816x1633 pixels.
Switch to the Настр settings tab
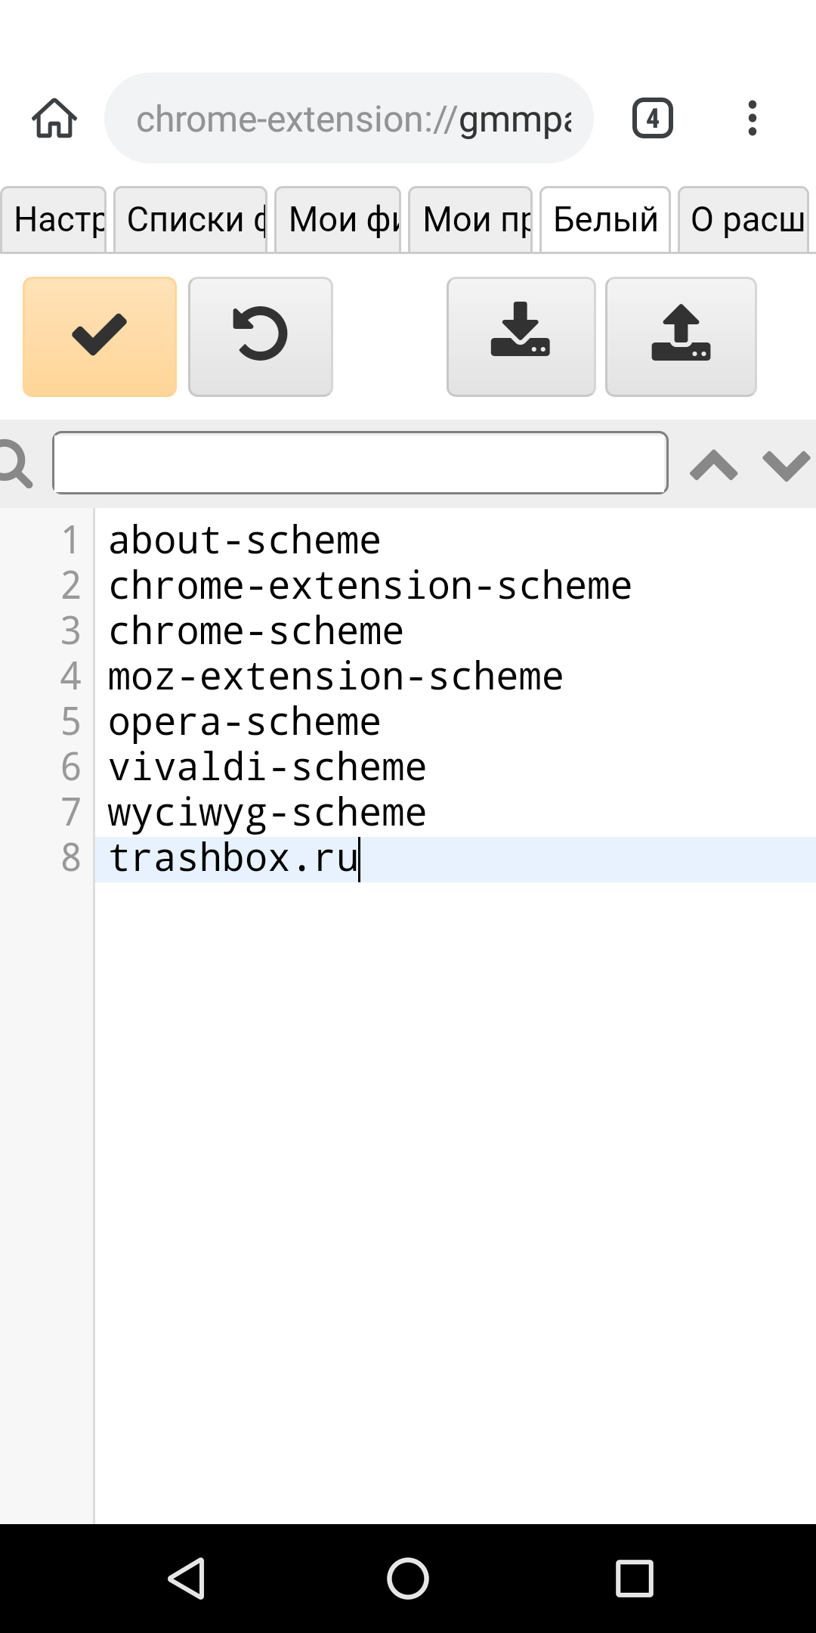pos(54,219)
